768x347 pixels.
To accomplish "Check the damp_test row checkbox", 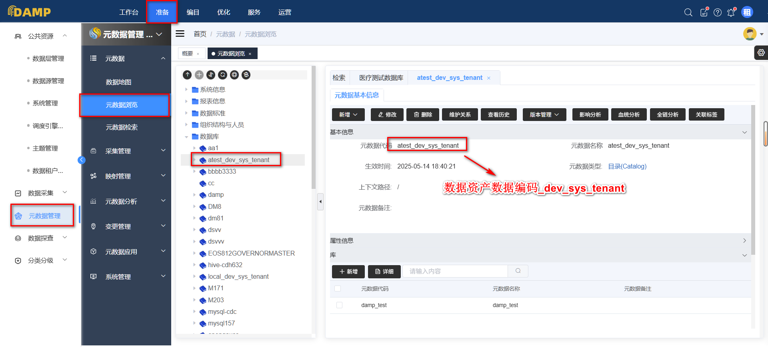I will coord(339,305).
